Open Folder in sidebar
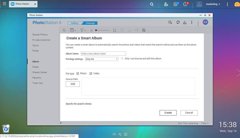 (36, 51)
